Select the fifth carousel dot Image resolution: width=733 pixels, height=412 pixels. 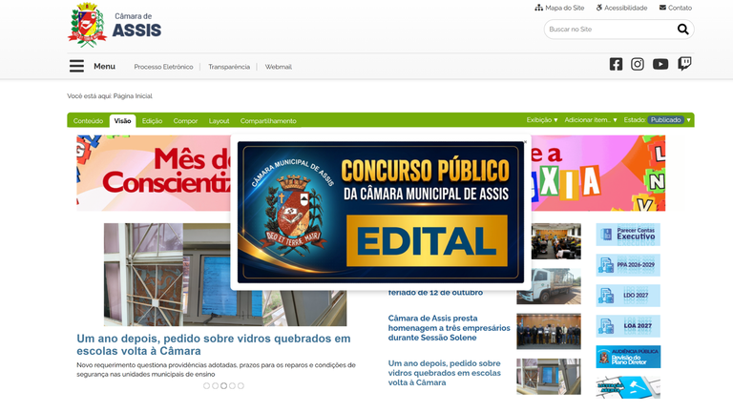pyautogui.click(x=241, y=386)
